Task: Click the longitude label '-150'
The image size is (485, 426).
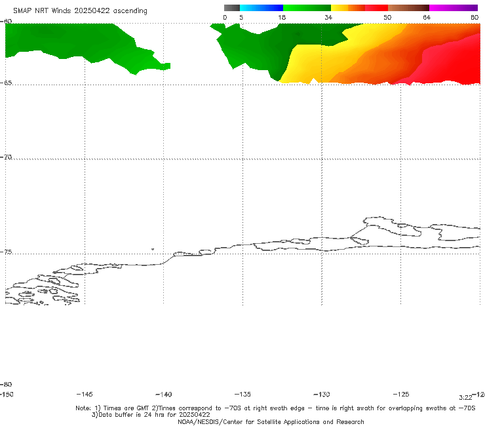Action: click(x=7, y=395)
